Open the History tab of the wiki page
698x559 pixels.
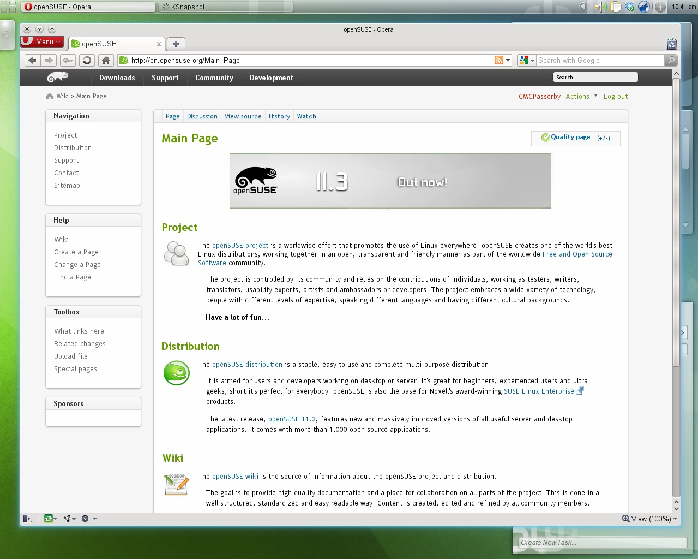[x=279, y=116]
